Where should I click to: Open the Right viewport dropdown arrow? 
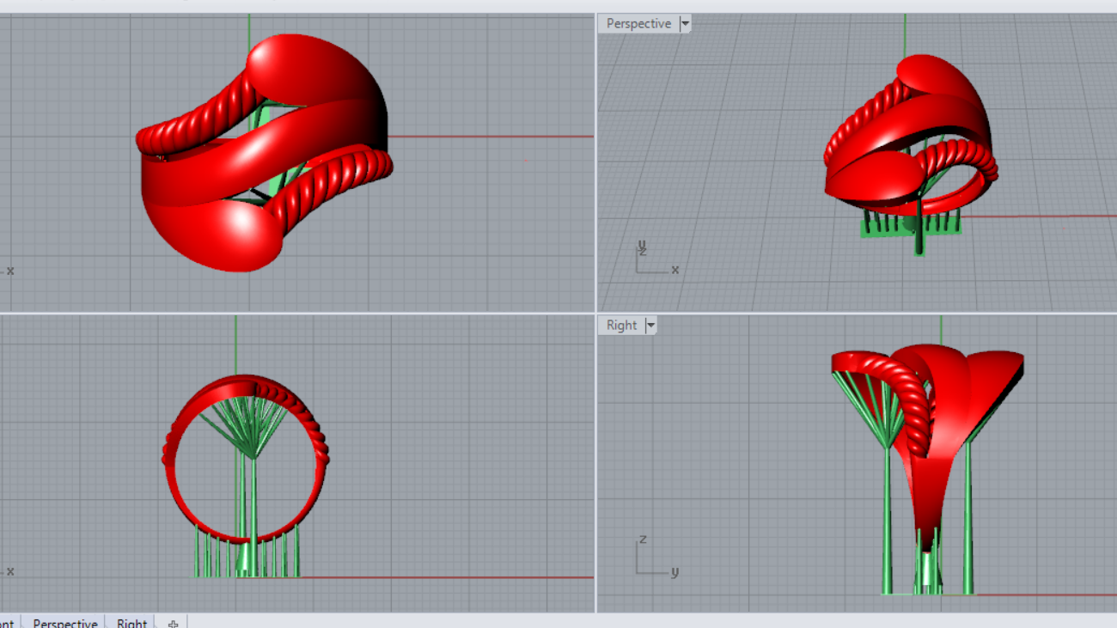(x=650, y=326)
